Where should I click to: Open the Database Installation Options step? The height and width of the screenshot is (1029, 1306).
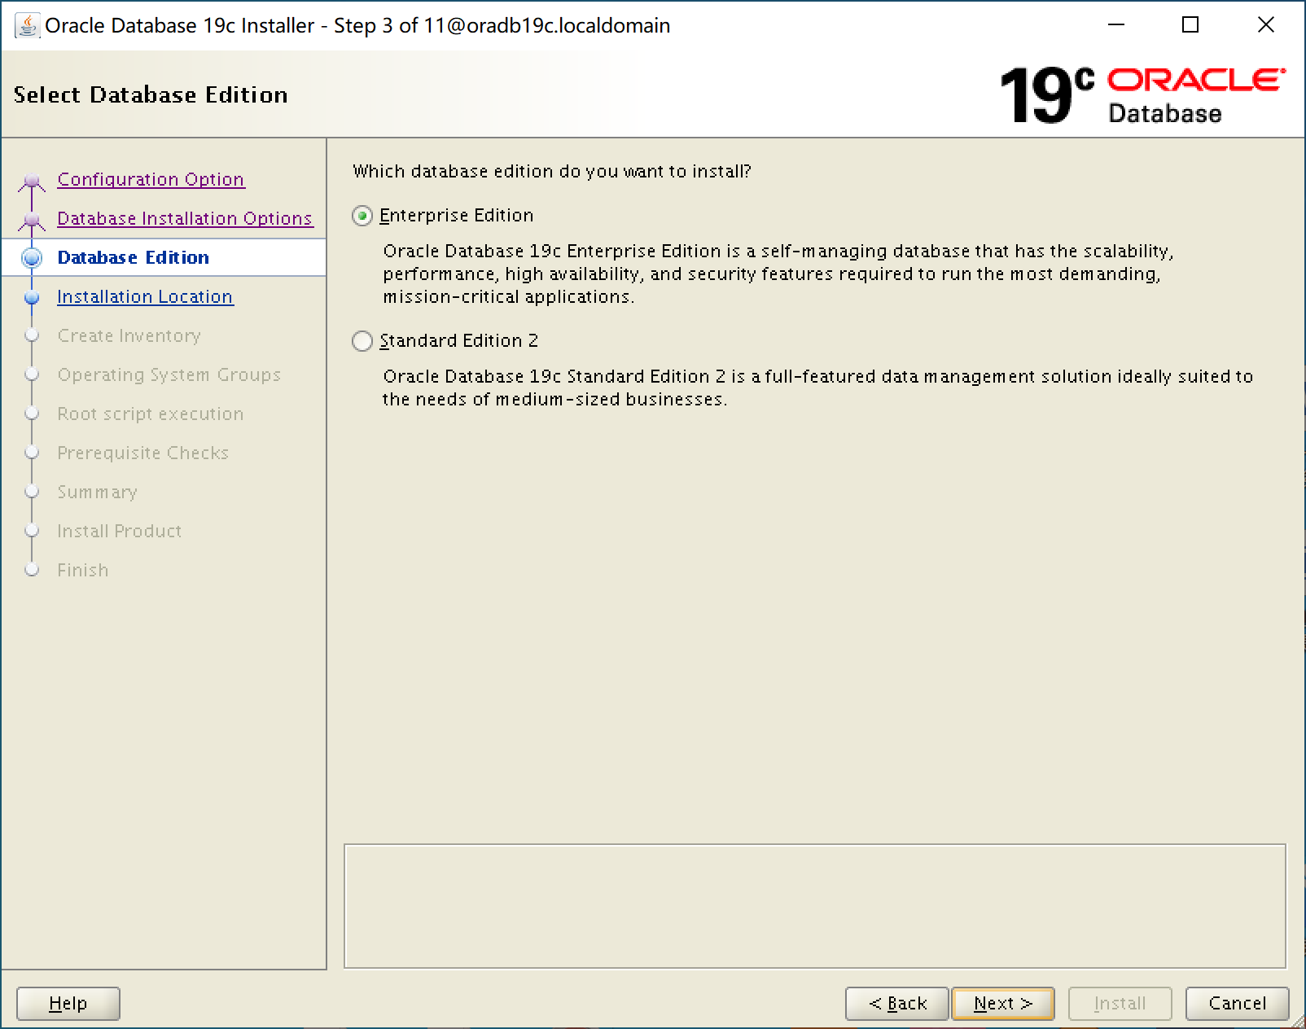point(185,218)
